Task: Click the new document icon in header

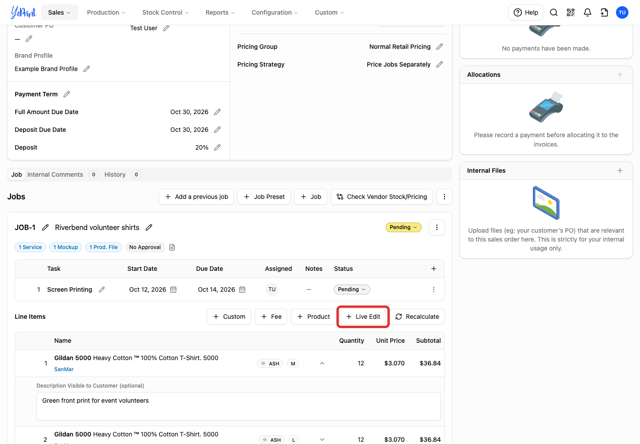Action: (604, 12)
